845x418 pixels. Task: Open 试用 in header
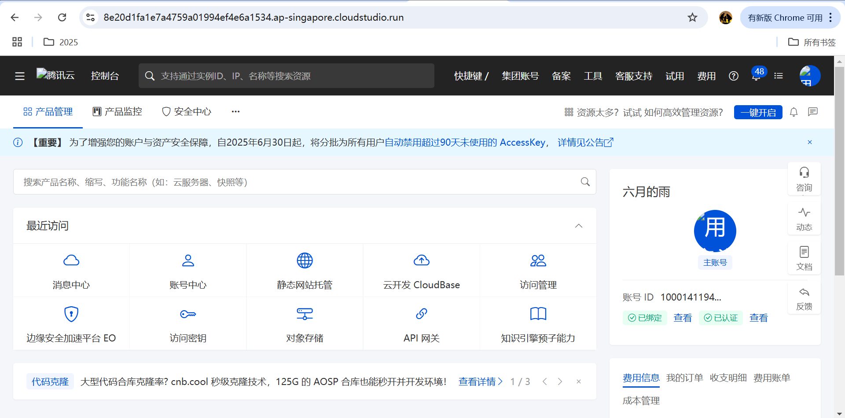[675, 76]
